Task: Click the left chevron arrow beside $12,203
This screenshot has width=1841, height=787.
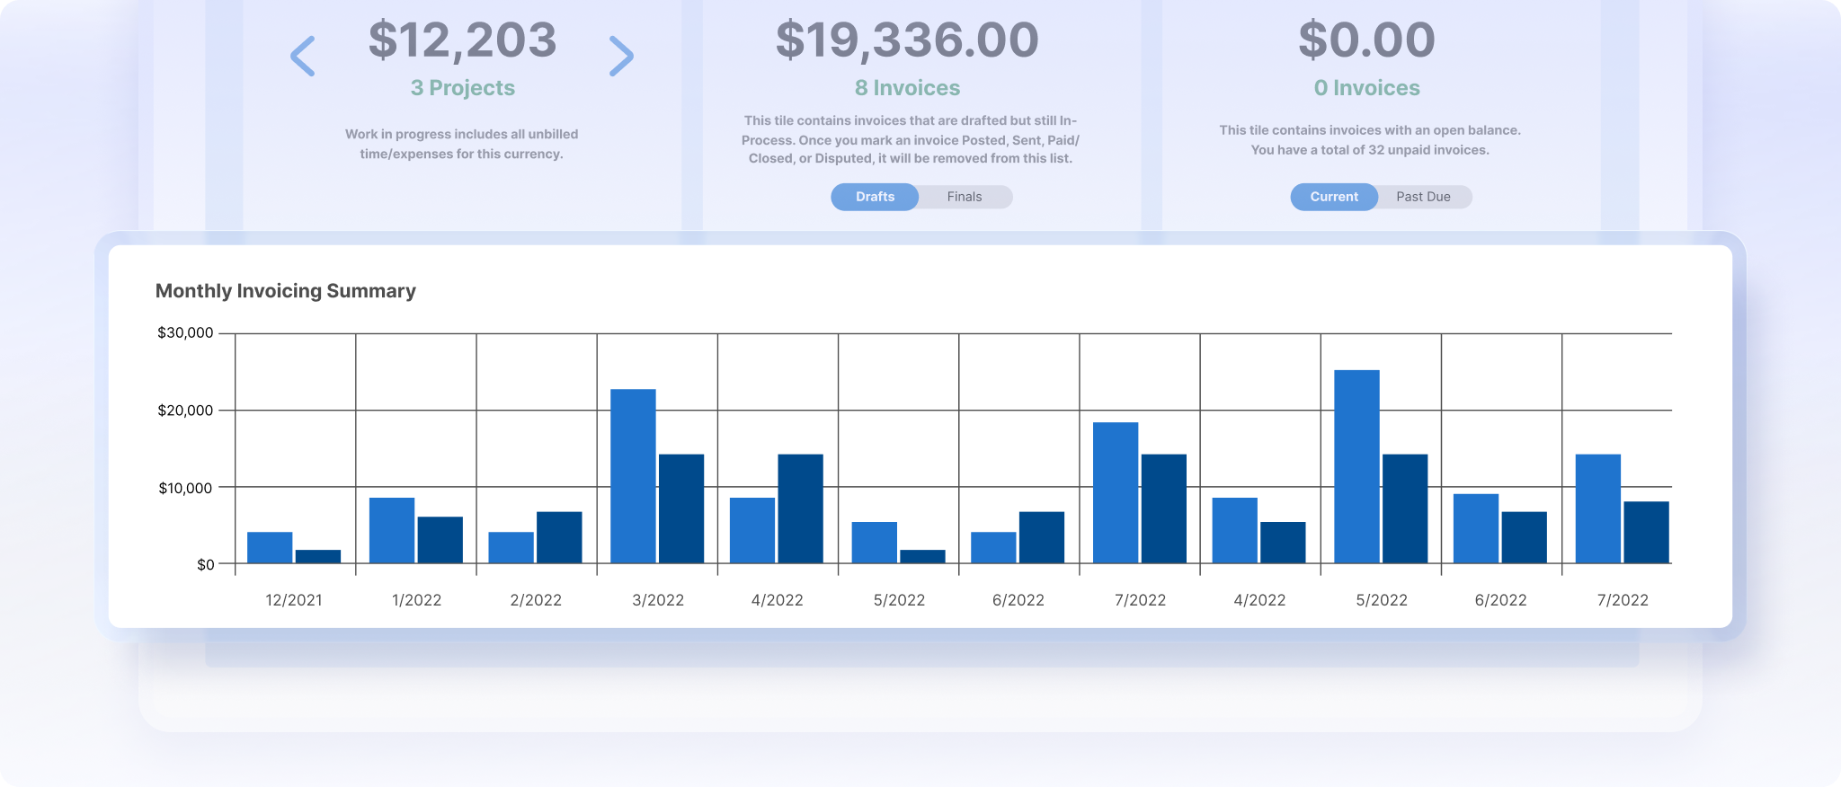Action: click(303, 56)
